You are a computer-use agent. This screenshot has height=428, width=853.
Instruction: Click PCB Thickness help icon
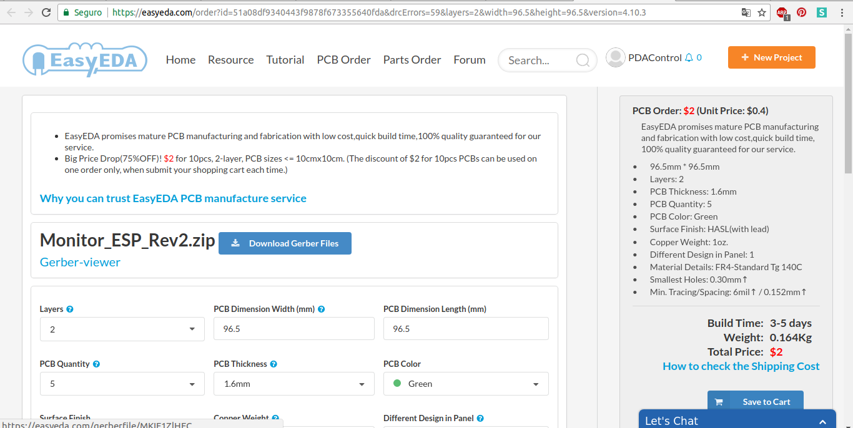point(274,364)
